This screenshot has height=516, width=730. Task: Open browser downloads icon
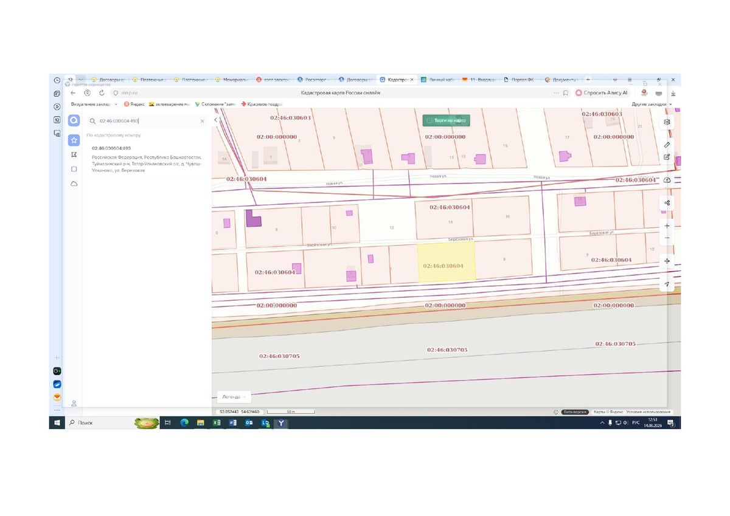click(x=673, y=93)
